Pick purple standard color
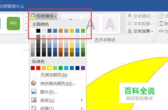The width and height of the screenshot is (168, 110). (x=83, y=68)
